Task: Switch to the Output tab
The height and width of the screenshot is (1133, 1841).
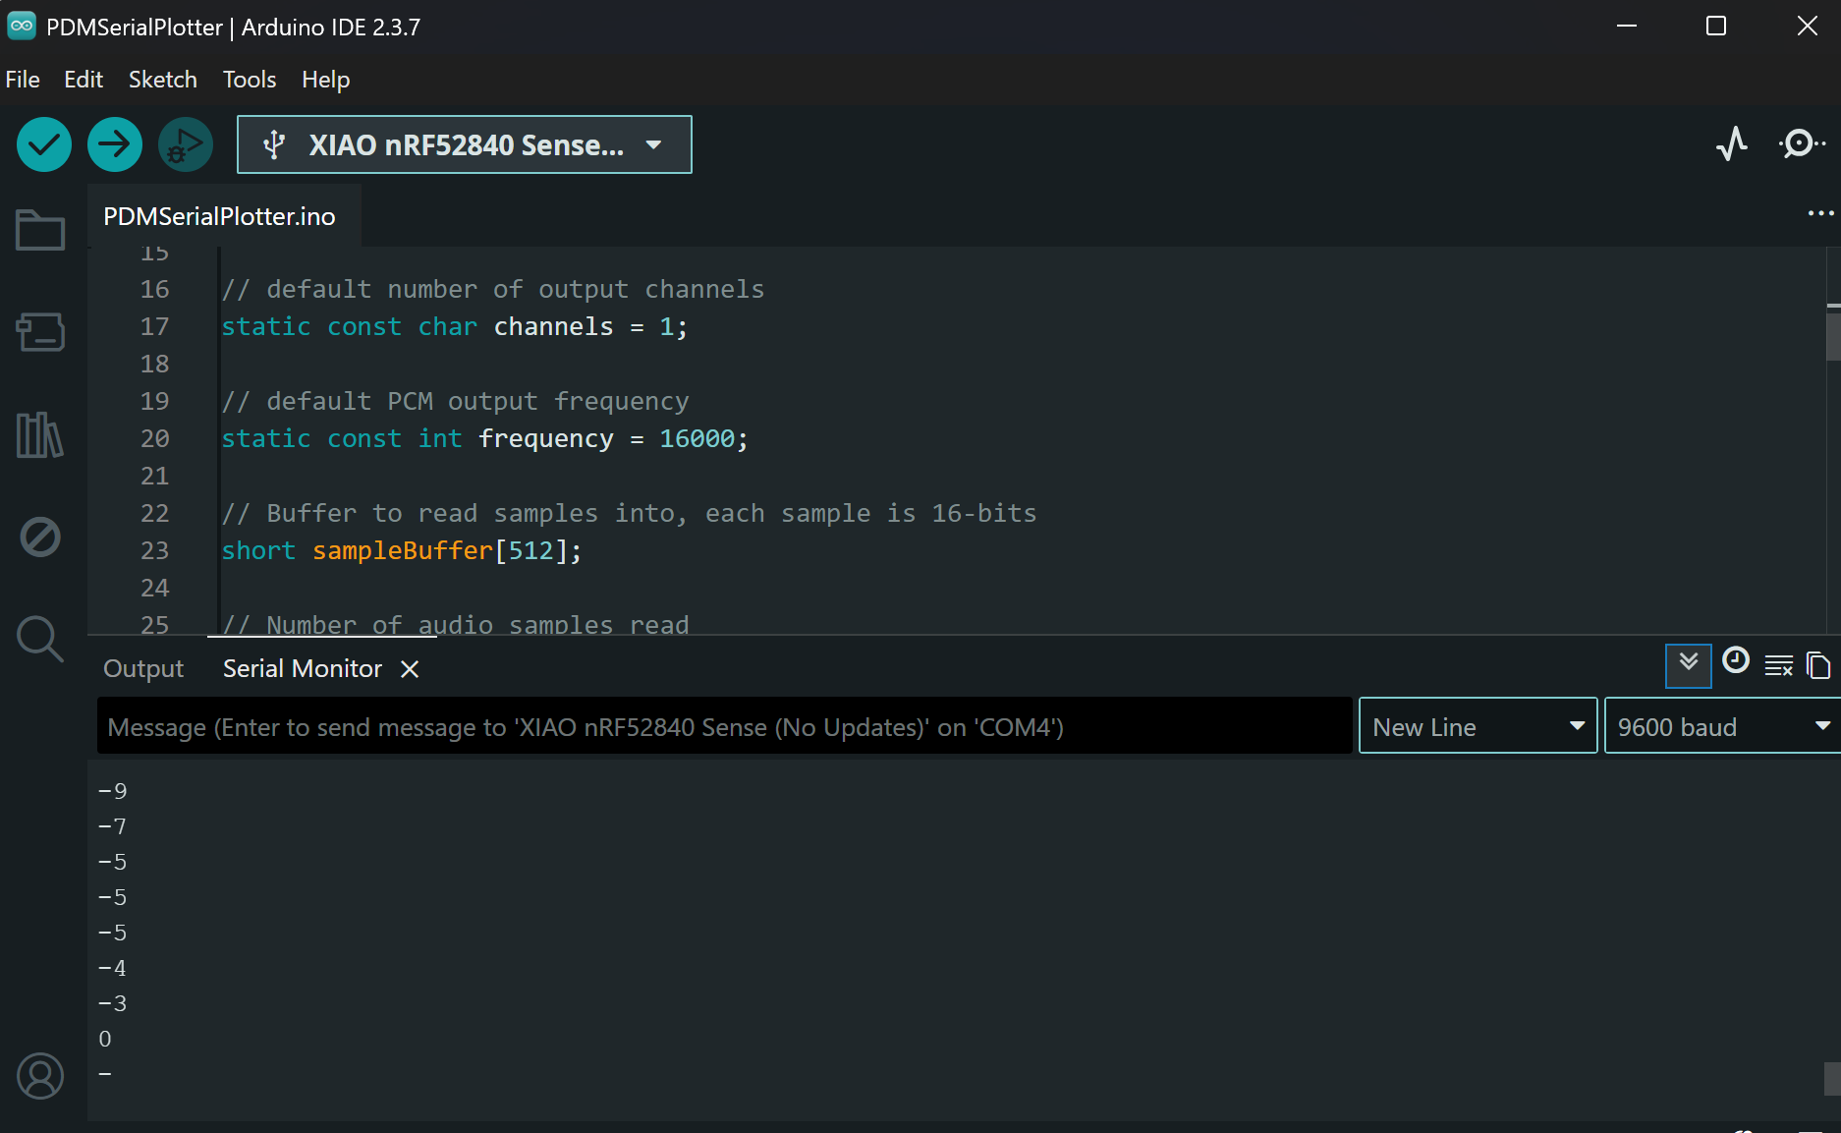Action: [143, 669]
